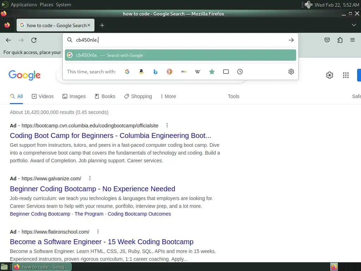The height and width of the screenshot is (271, 361).
Task: Expand the More search options menu
Action: click(168, 96)
